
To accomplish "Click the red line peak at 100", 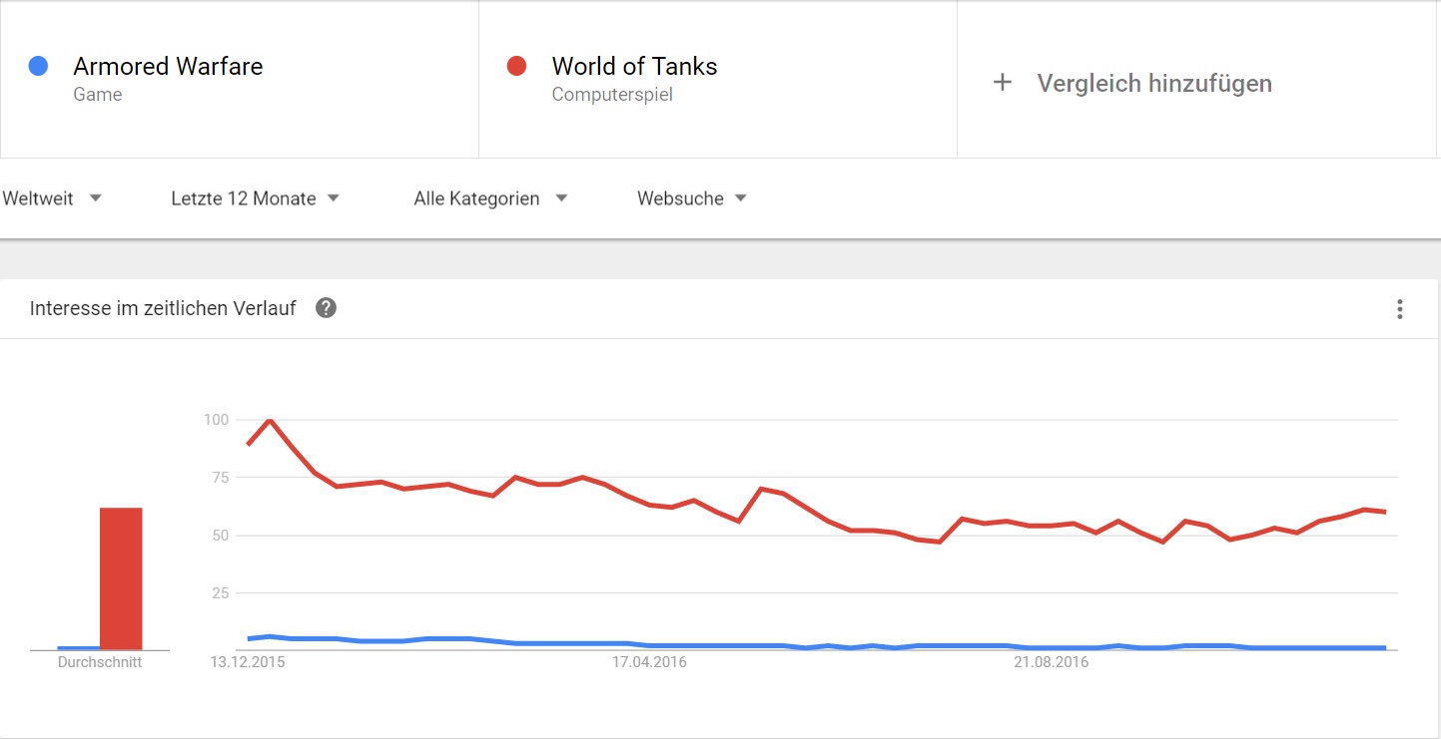I will click(x=270, y=421).
